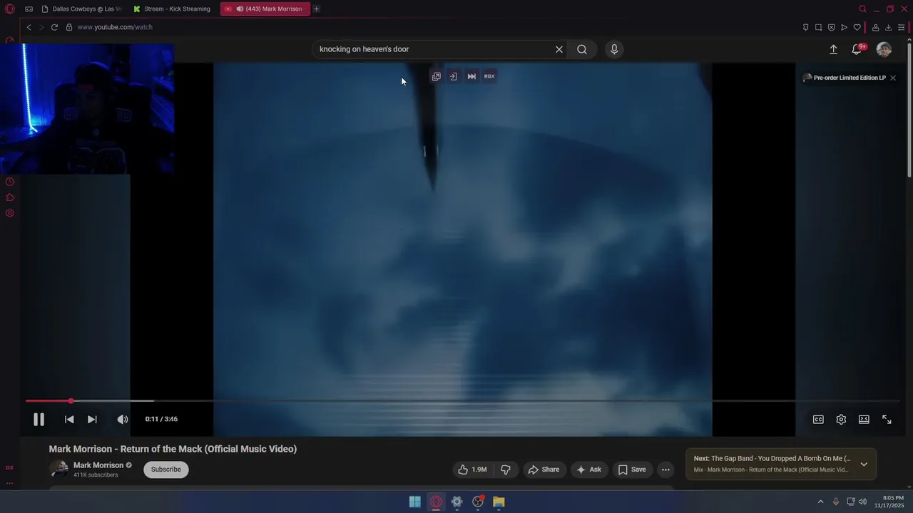Switch to Stream - Kick Streaming tab
The height and width of the screenshot is (513, 913).
click(x=172, y=9)
